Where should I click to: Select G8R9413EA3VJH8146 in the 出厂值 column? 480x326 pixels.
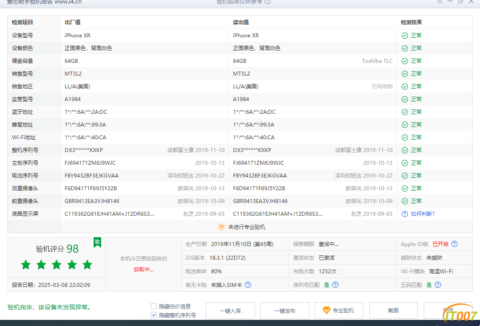coord(92,201)
